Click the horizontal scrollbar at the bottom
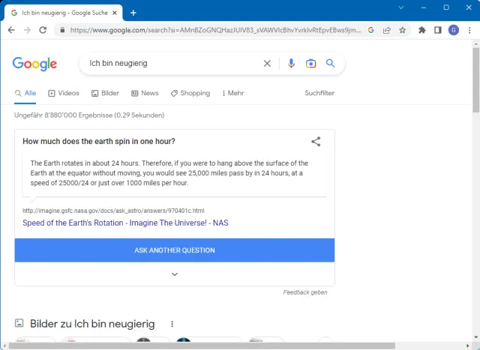The image size is (480, 350). pos(202,346)
